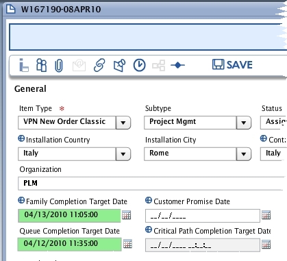Open calendar picker for Queue Completion Target Date
Image resolution: width=287 pixels, height=261 pixels.
pos(127,244)
